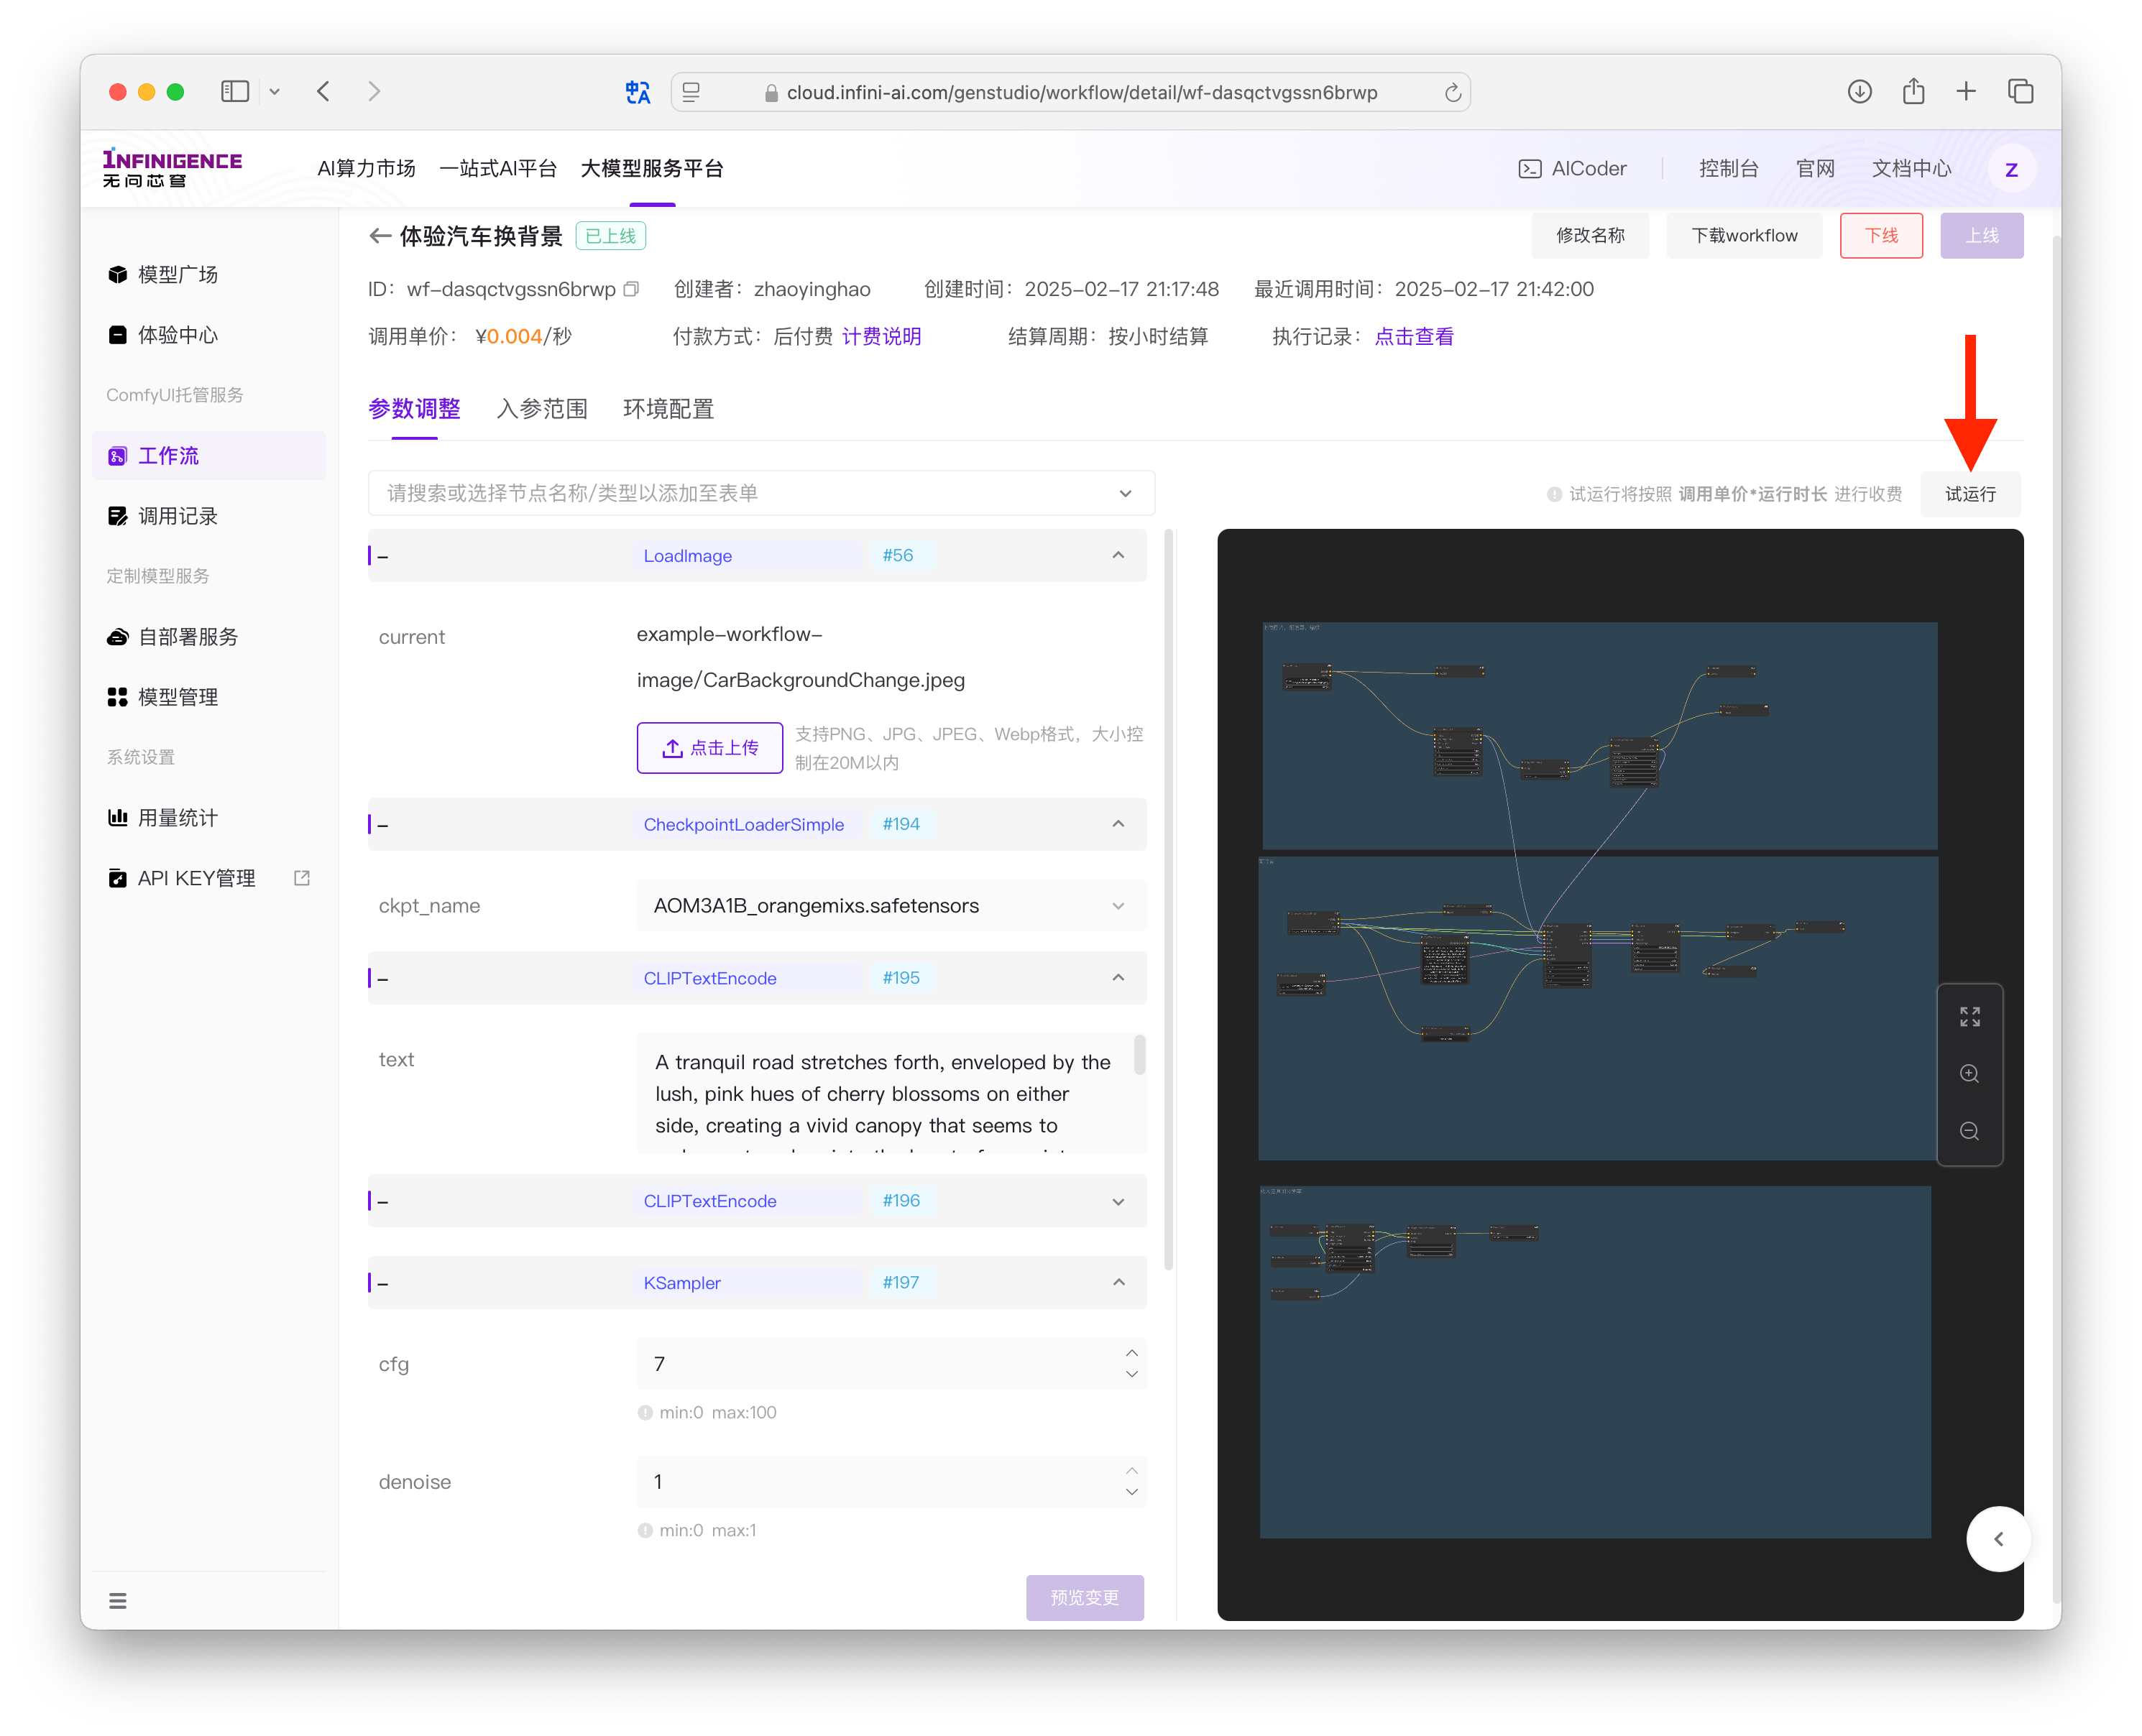Click the red 下线 button
The image size is (2142, 1736).
coord(1882,236)
